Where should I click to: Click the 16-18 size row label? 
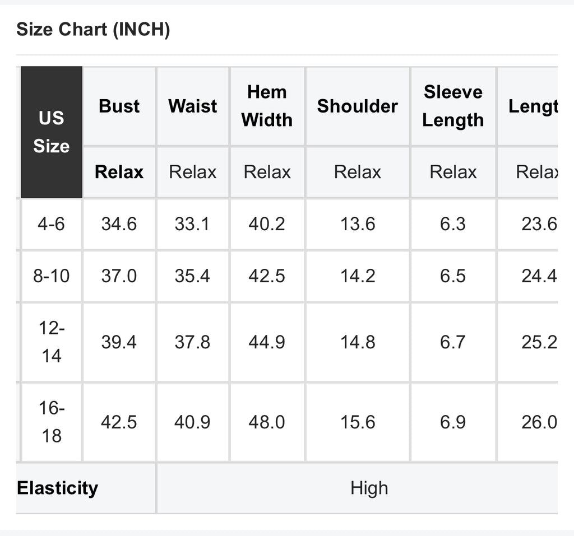[51, 422]
